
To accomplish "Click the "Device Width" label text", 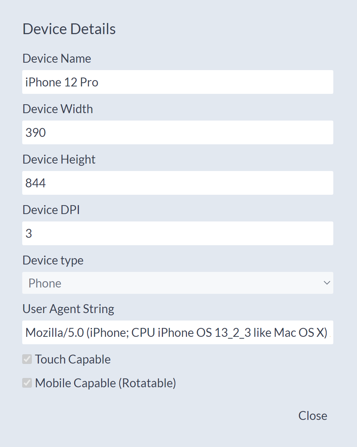I will [x=57, y=109].
